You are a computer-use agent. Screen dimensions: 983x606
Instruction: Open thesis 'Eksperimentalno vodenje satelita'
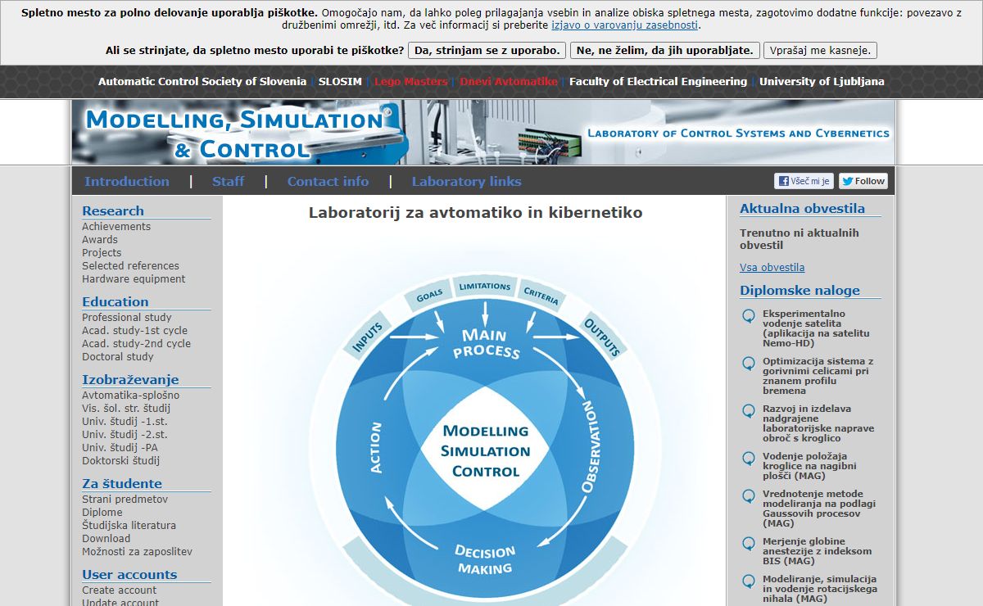(x=816, y=328)
